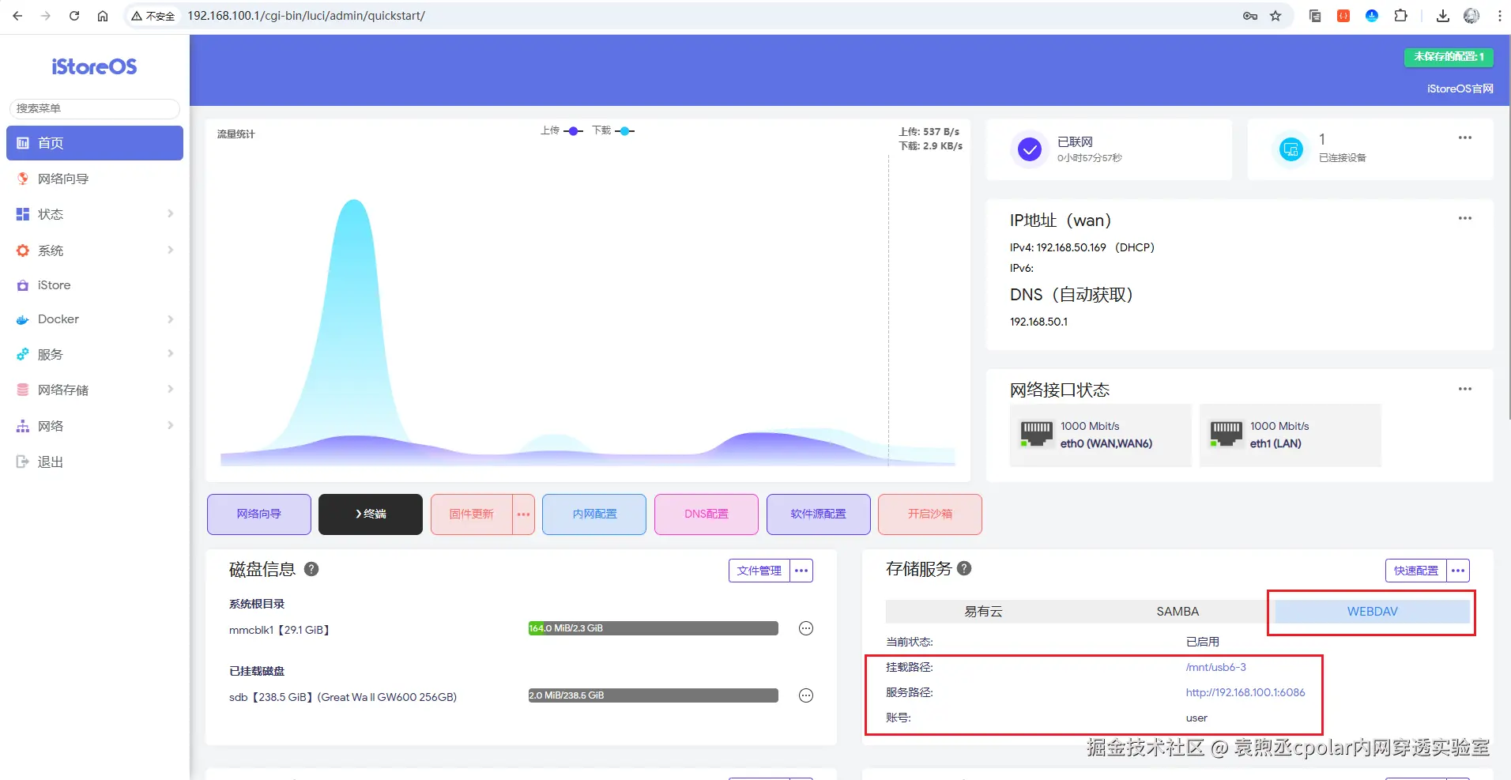Focus the 搜索菜单 search field
Image resolution: width=1511 pixels, height=780 pixels.
click(x=95, y=109)
